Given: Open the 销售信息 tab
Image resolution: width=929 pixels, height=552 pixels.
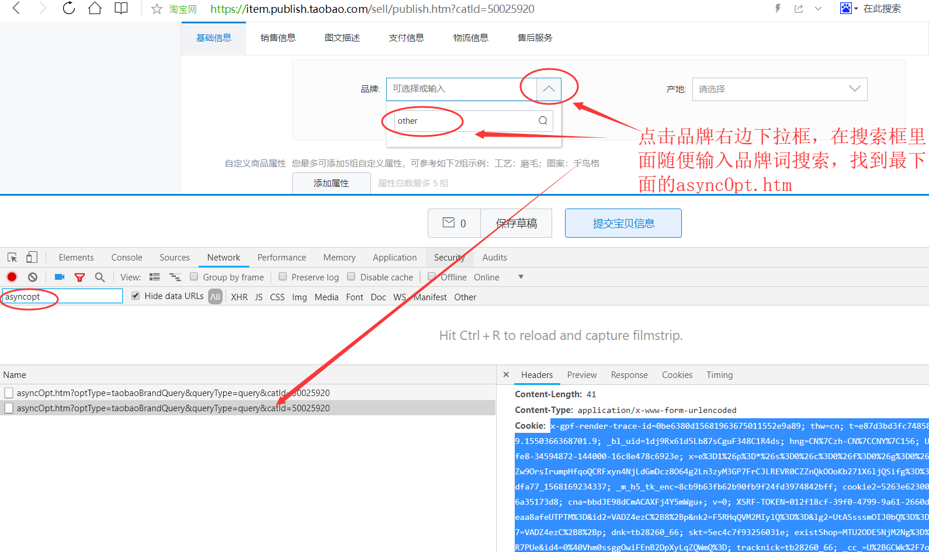Looking at the screenshot, I should click(278, 38).
